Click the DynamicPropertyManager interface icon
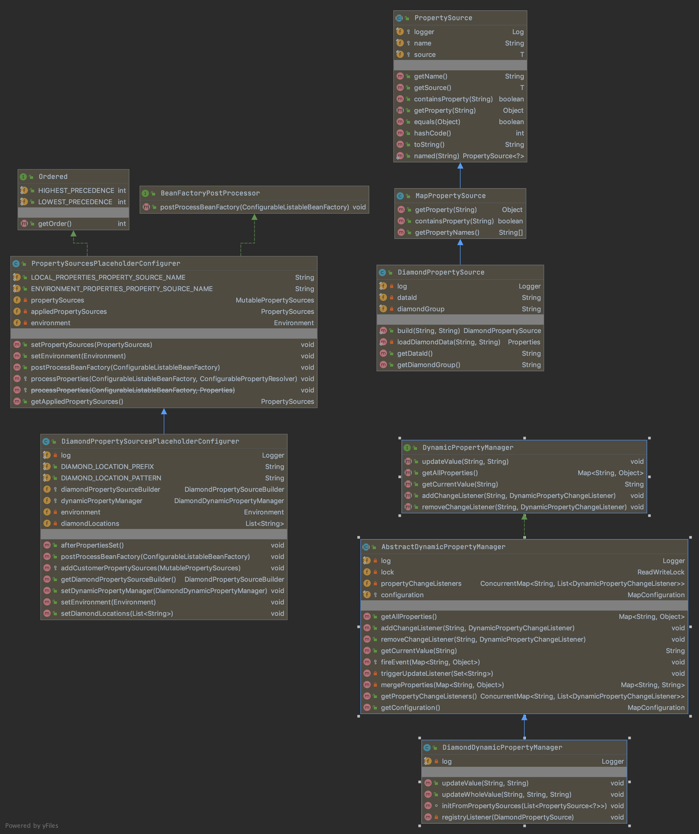Screen dimensions: 699x834 [407, 448]
